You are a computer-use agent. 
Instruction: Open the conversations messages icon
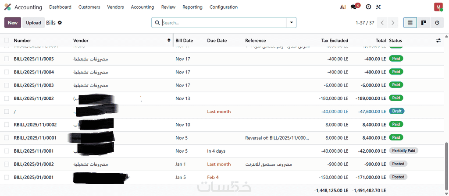coord(354,7)
